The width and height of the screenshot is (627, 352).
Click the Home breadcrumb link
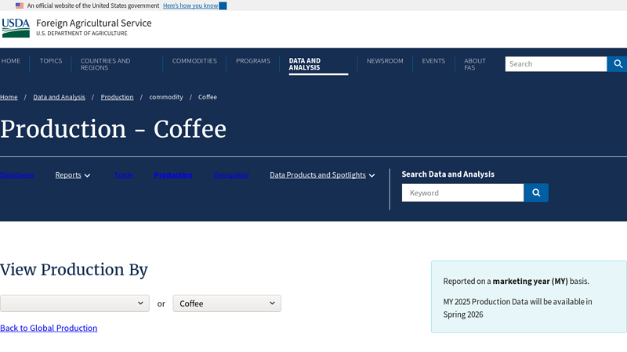(x=9, y=97)
